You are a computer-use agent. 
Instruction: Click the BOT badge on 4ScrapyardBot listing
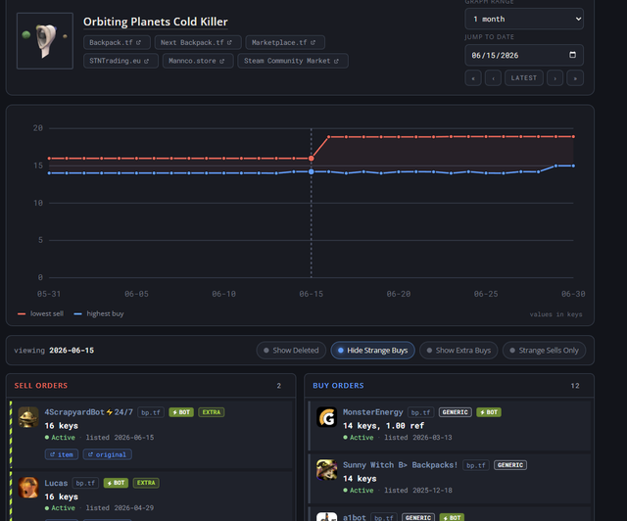tap(181, 412)
